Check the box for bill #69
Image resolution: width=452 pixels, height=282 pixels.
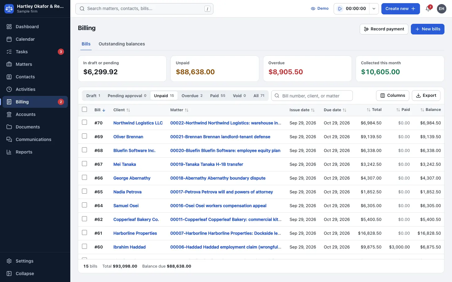tap(84, 136)
